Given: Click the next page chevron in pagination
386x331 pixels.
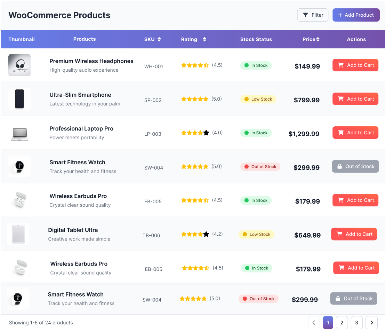Looking at the screenshot, I should [x=371, y=323].
